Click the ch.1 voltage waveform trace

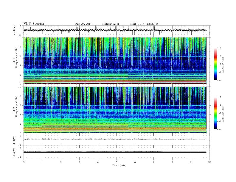tap(115, 30)
